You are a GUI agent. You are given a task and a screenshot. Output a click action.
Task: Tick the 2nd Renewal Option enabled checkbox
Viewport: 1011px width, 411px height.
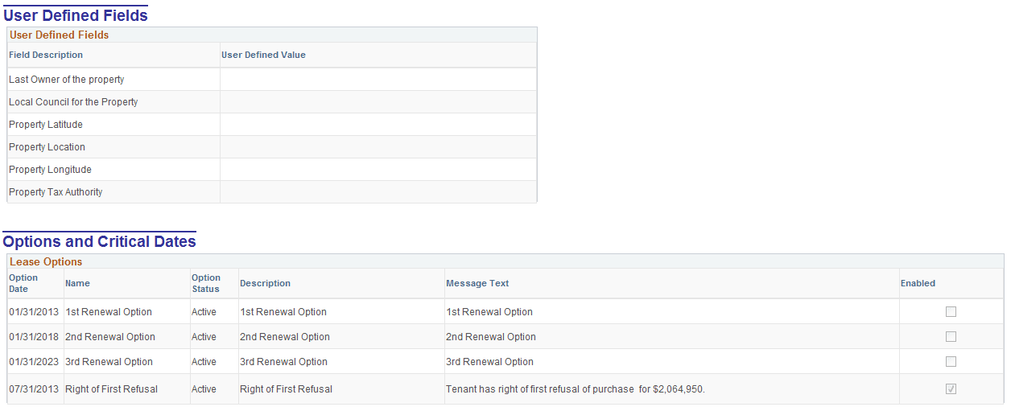tap(951, 337)
